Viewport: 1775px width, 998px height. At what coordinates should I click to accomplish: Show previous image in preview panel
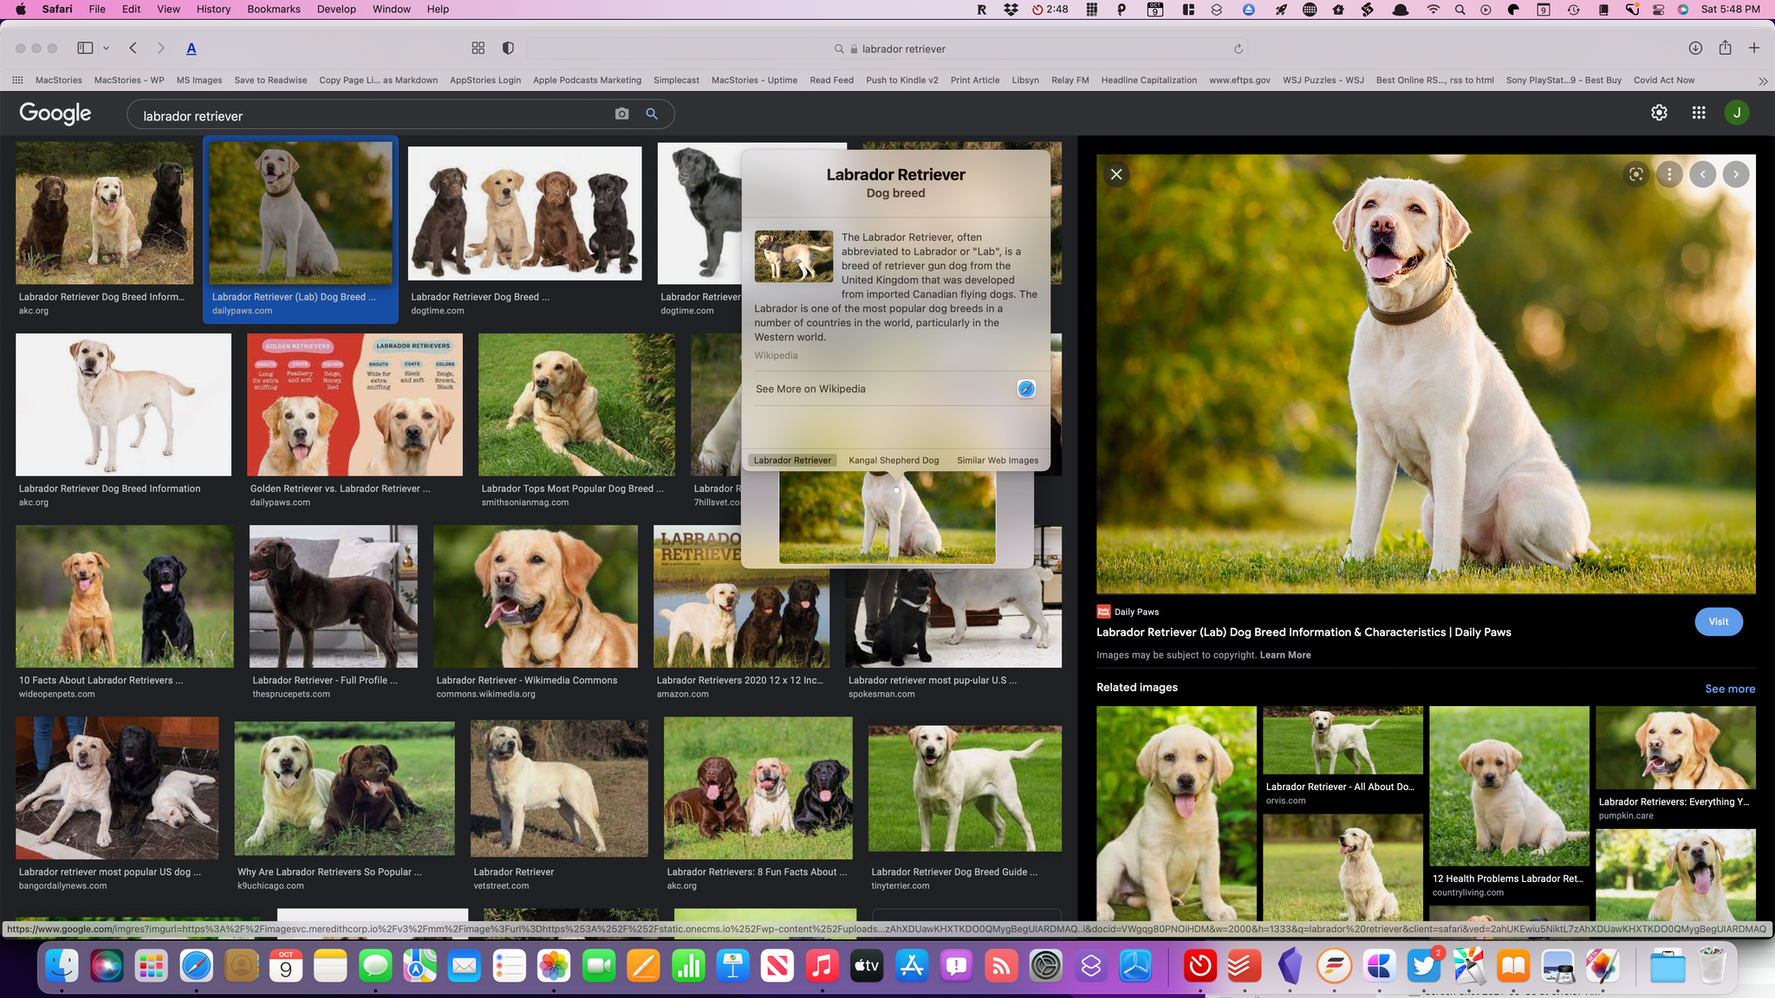coord(1703,174)
